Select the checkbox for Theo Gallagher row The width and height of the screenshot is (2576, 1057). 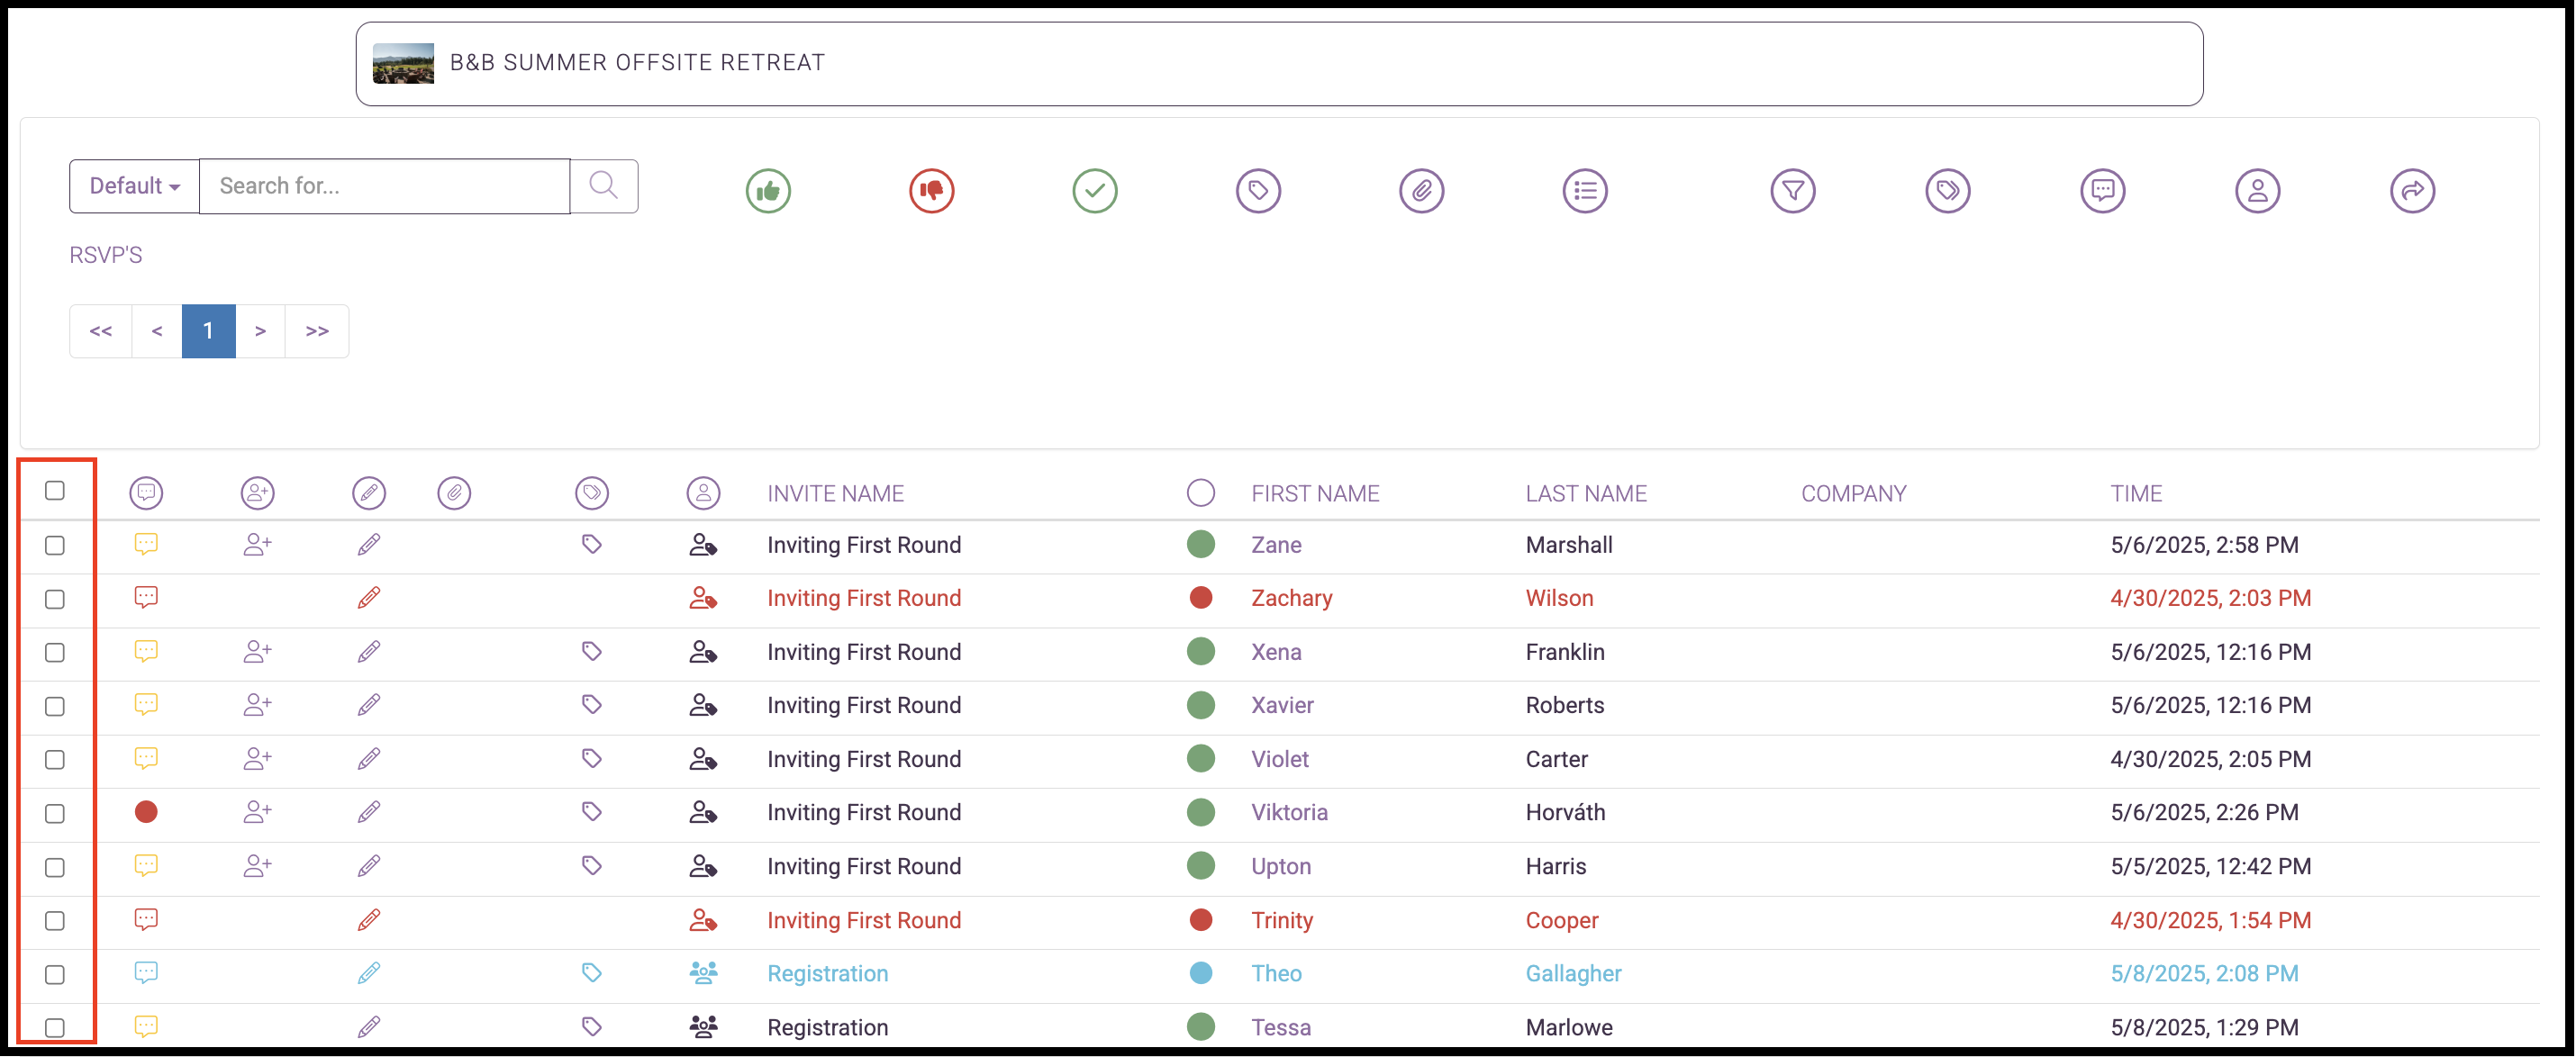pyautogui.click(x=55, y=974)
